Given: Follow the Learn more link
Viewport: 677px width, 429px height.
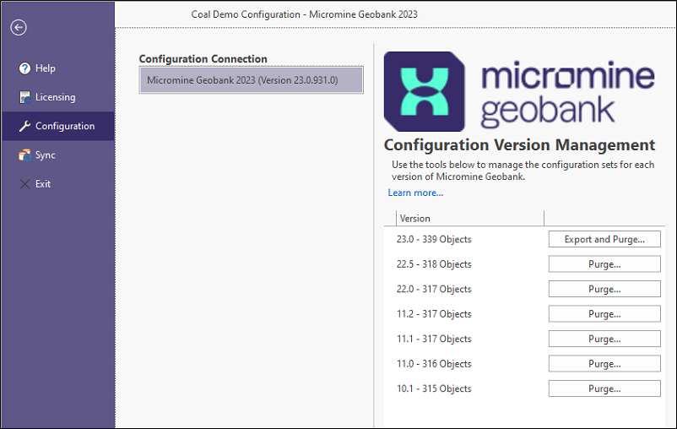Looking at the screenshot, I should point(415,193).
